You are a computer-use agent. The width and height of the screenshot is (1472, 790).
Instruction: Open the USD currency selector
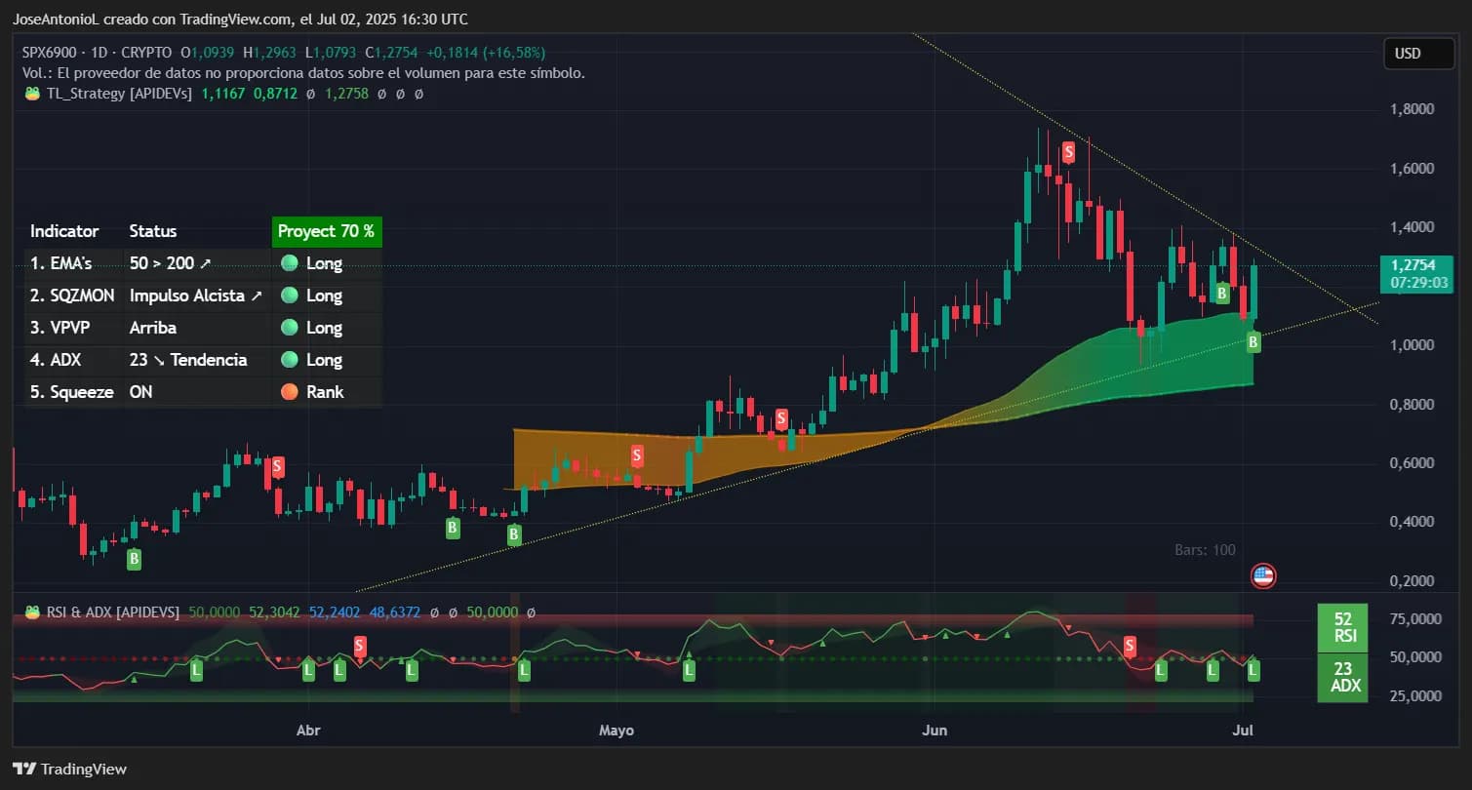pyautogui.click(x=1419, y=54)
